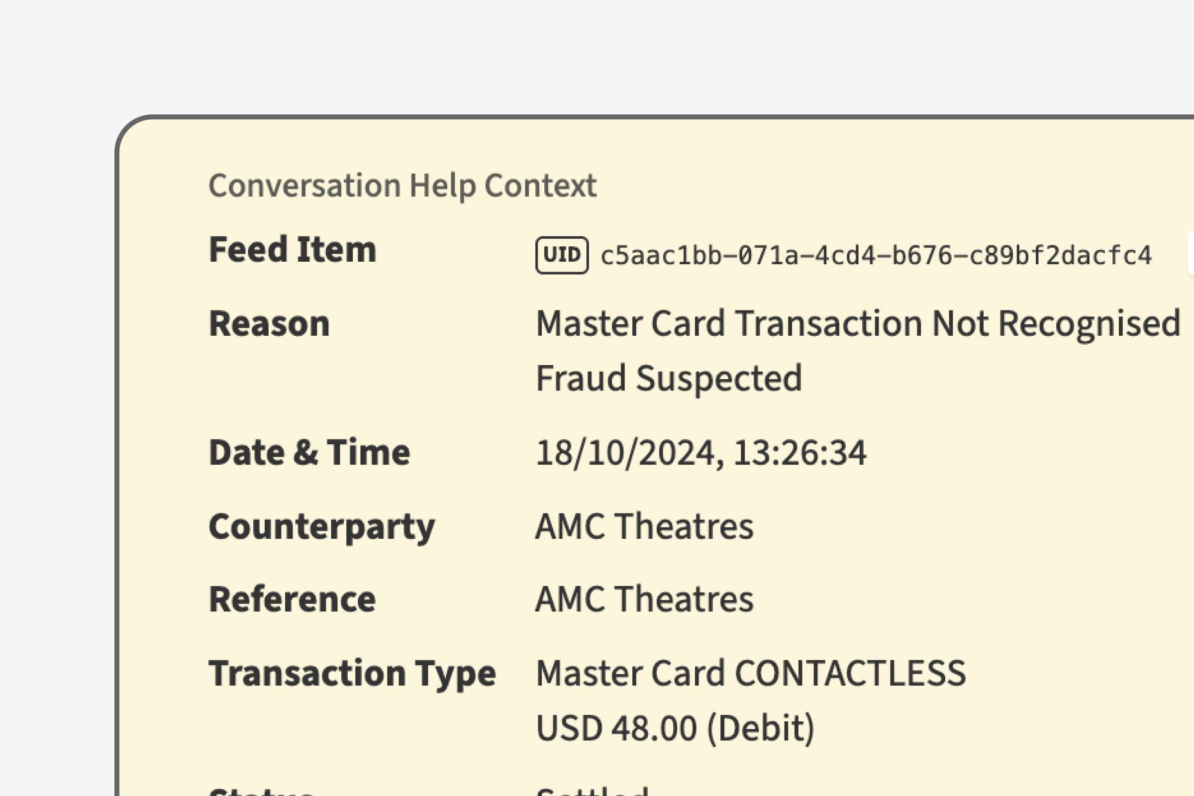
Task: Click the Counterparty value AMC Theatres
Action: coord(644,526)
